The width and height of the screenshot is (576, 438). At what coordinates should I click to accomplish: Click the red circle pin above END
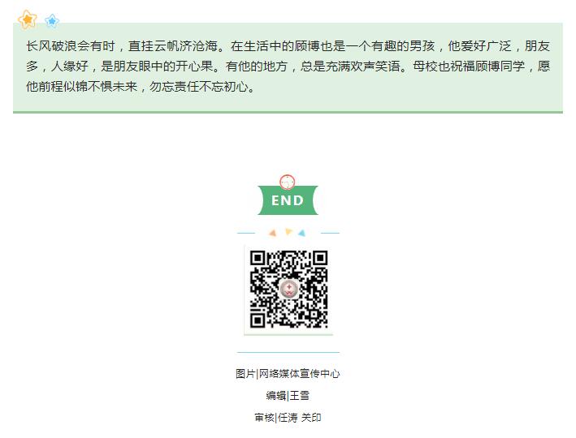[288, 182]
